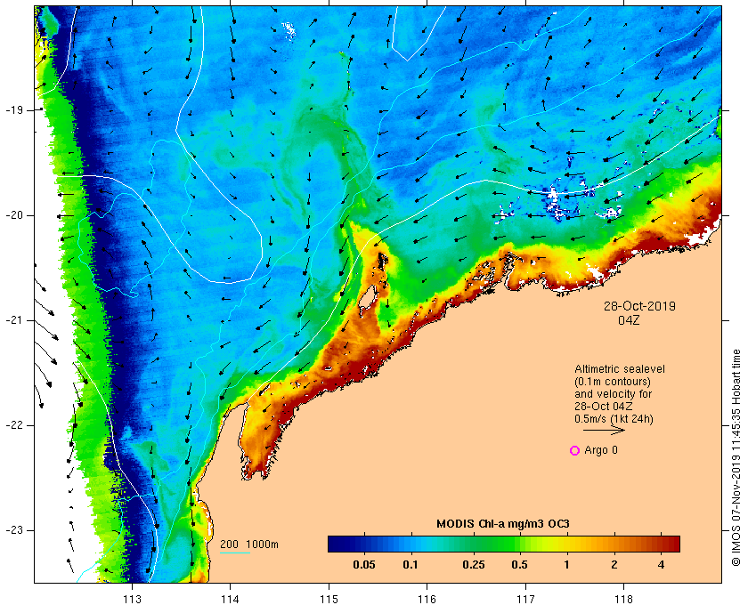Viewport: 748px width, 605px height.
Task: Click the 'Argo 0' label text
Action: 601,450
